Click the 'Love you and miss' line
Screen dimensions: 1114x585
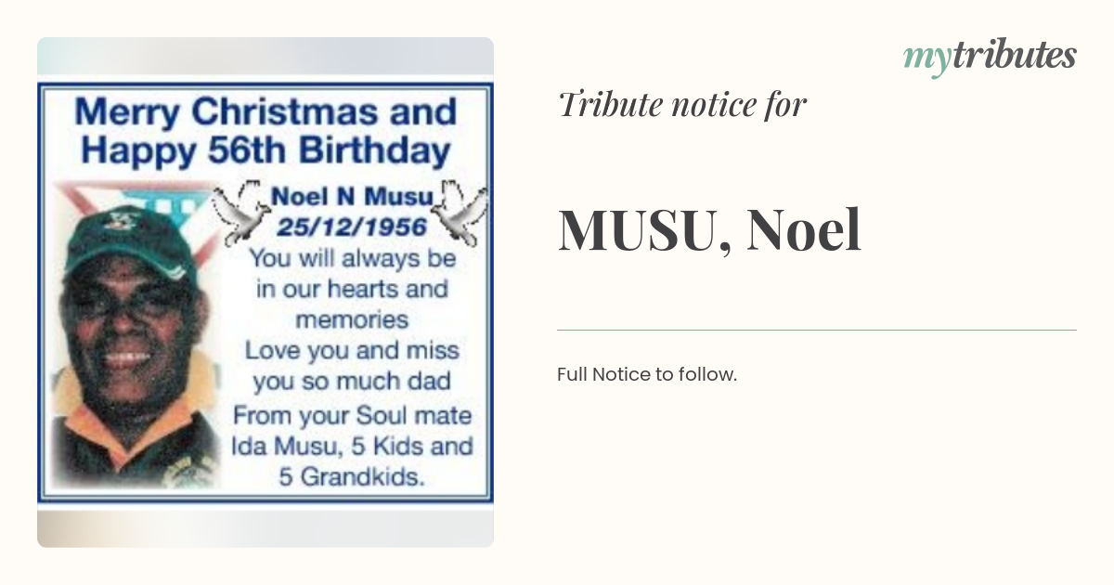click(351, 351)
